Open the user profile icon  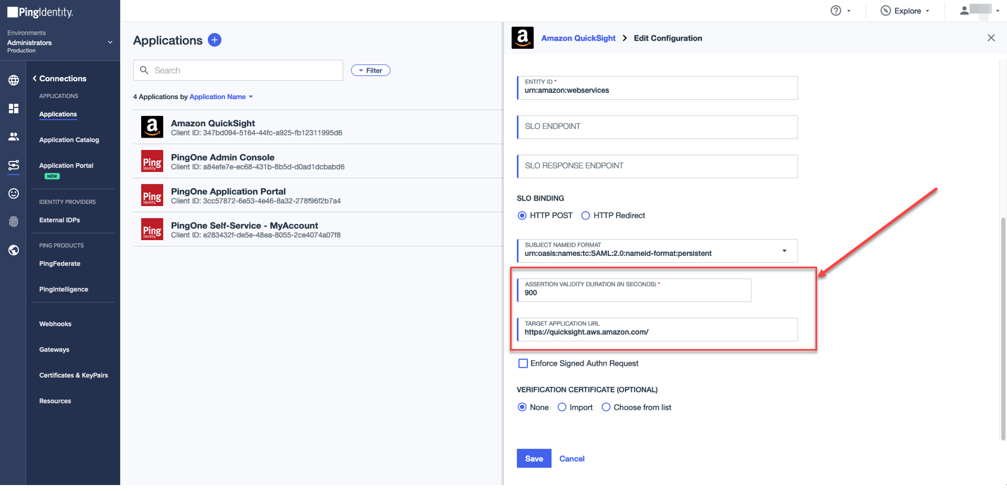pos(964,10)
